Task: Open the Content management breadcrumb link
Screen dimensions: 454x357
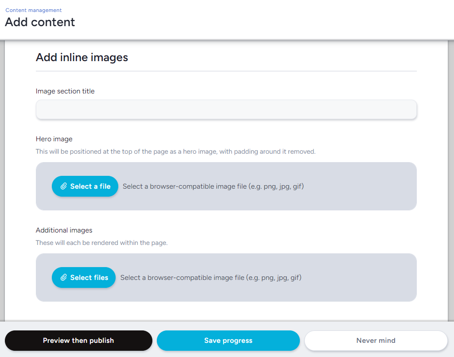Action: click(x=34, y=10)
